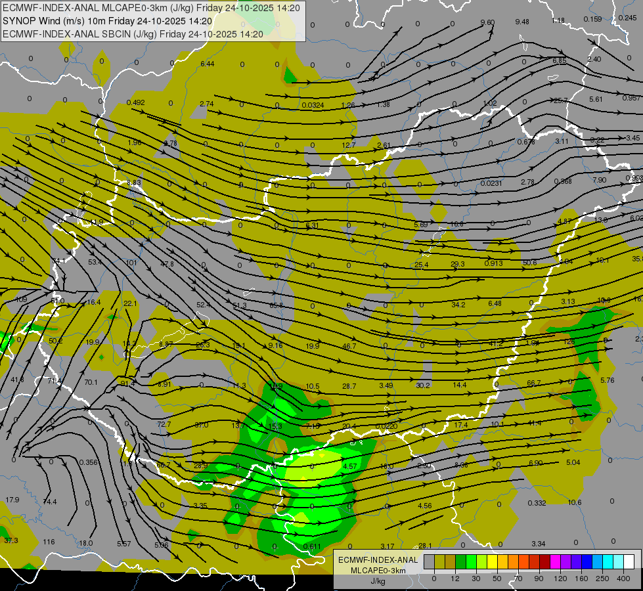Select the amber legend swatch after 50
Image resolution: width=643 pixels, height=591 pixels.
[502, 561]
